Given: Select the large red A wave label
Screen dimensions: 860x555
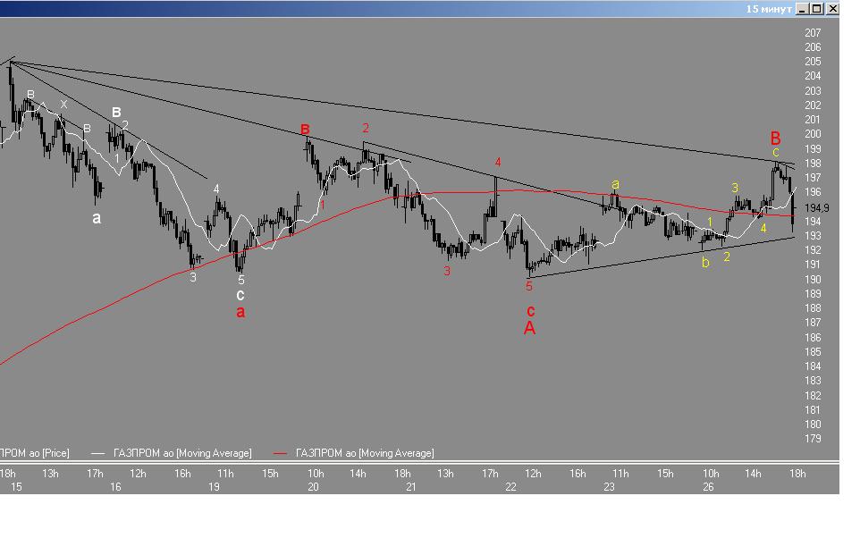Looking at the screenshot, I should [x=529, y=328].
